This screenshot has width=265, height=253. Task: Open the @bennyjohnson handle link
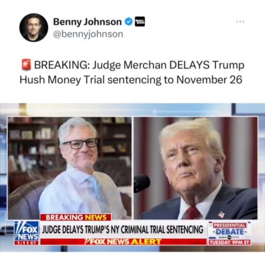coord(88,34)
